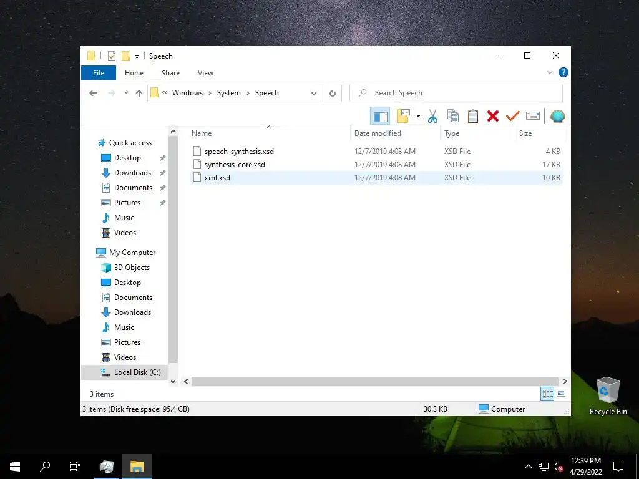Open Customize Quick Access Toolbar dropdown
The image size is (639, 479).
pos(137,57)
